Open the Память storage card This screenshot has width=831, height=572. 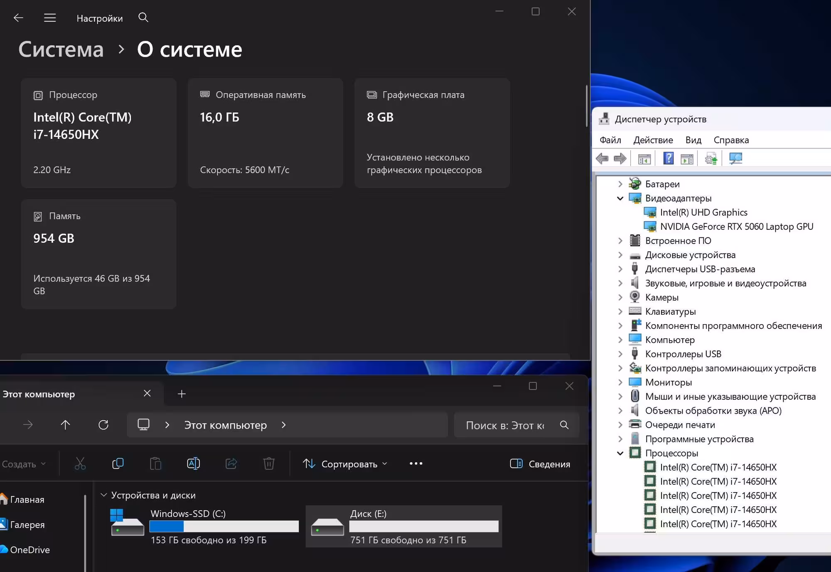99,254
